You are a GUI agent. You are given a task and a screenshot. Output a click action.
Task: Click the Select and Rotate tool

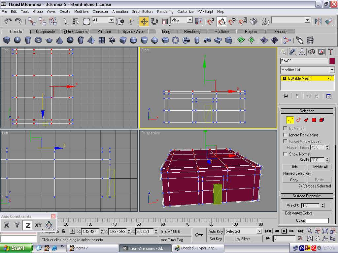click(154, 21)
